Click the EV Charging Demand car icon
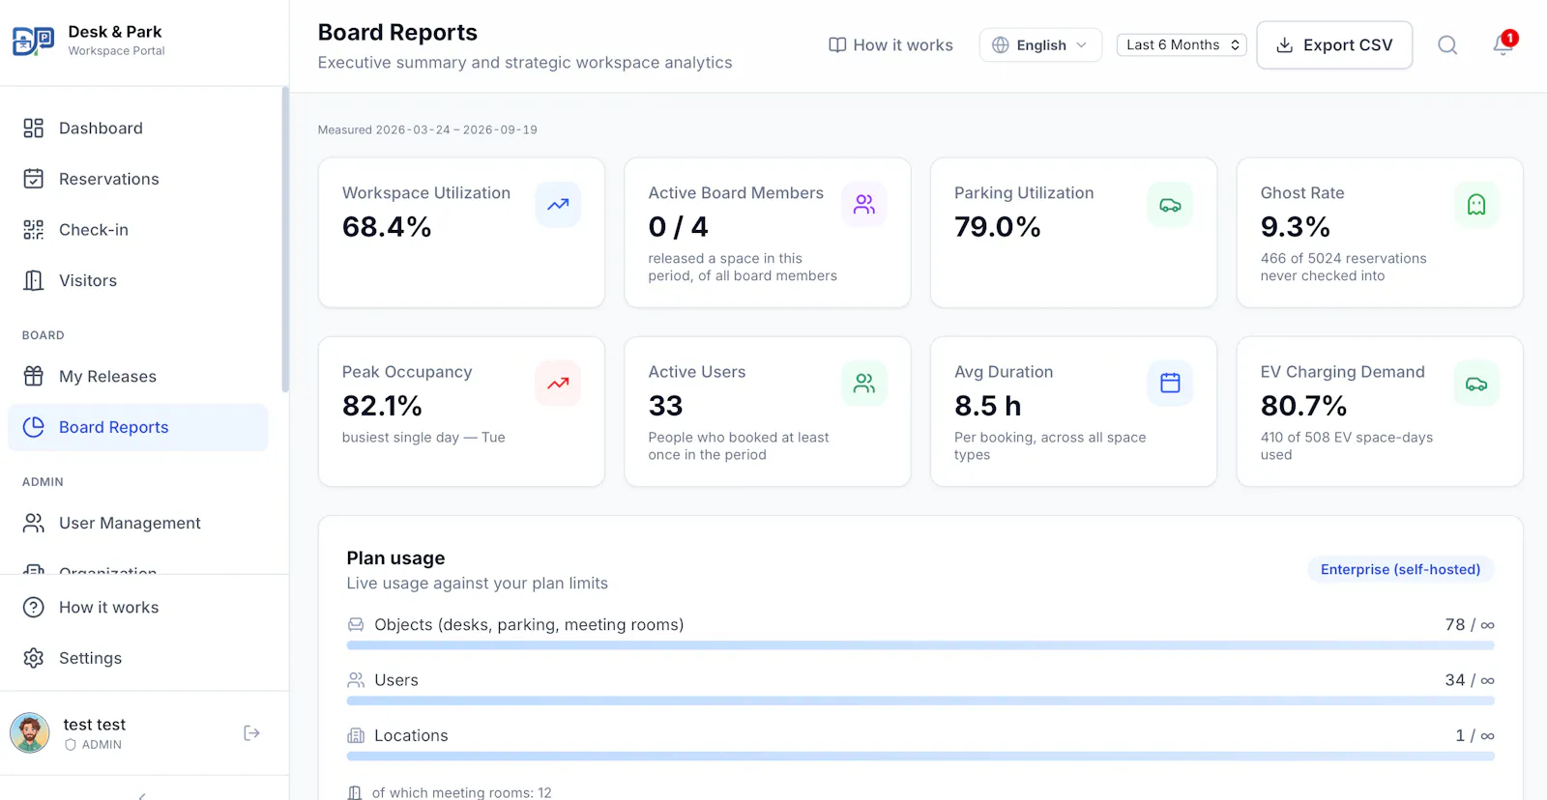The width and height of the screenshot is (1547, 800). tap(1476, 384)
